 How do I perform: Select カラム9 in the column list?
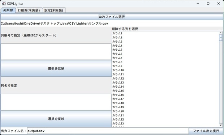[x=165, y=66]
